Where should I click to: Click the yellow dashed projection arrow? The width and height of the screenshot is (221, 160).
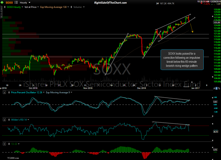tap(192, 28)
